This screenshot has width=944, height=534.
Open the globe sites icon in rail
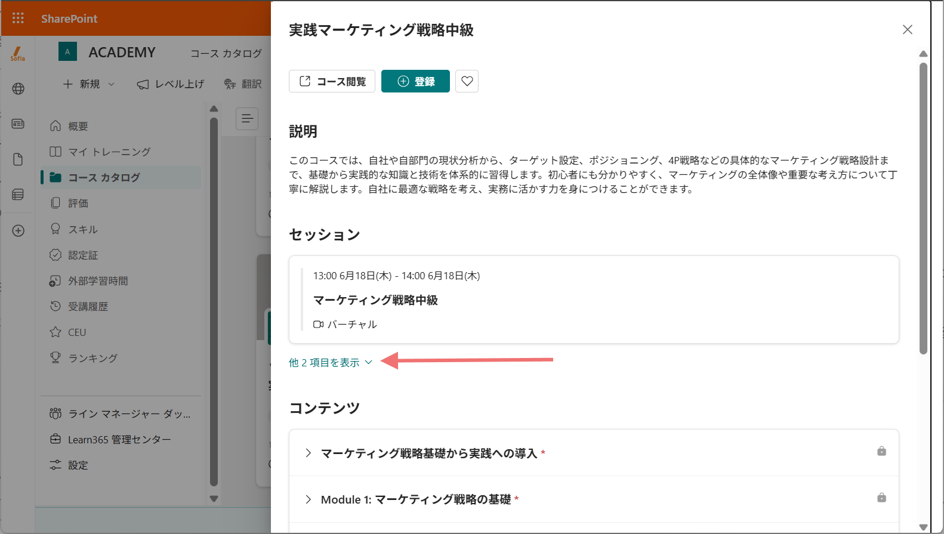tap(18, 89)
